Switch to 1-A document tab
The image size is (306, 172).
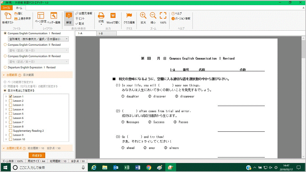(x=86, y=33)
